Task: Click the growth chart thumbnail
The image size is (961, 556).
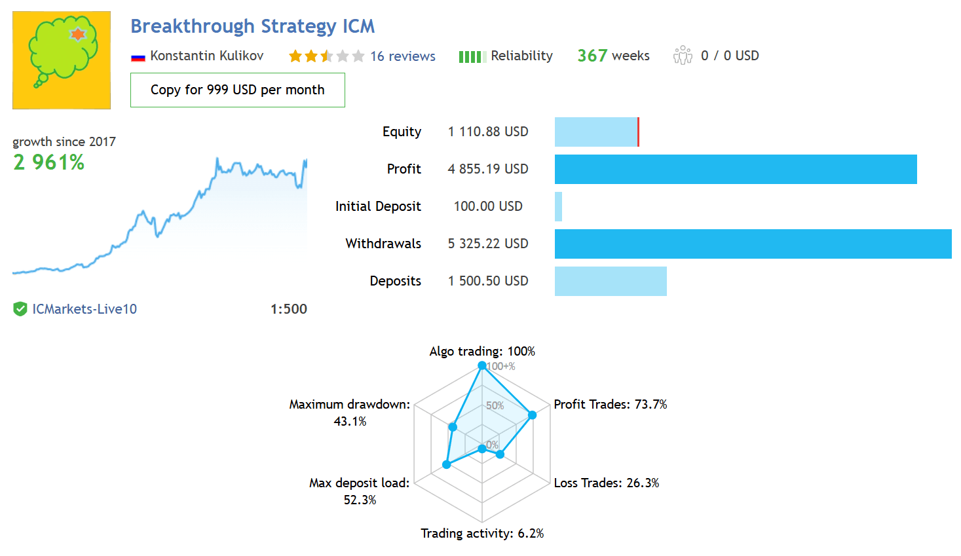Action: click(160, 216)
